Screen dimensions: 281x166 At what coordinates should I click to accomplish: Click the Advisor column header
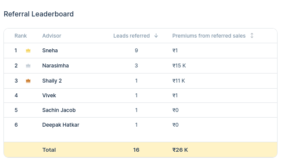point(52,36)
